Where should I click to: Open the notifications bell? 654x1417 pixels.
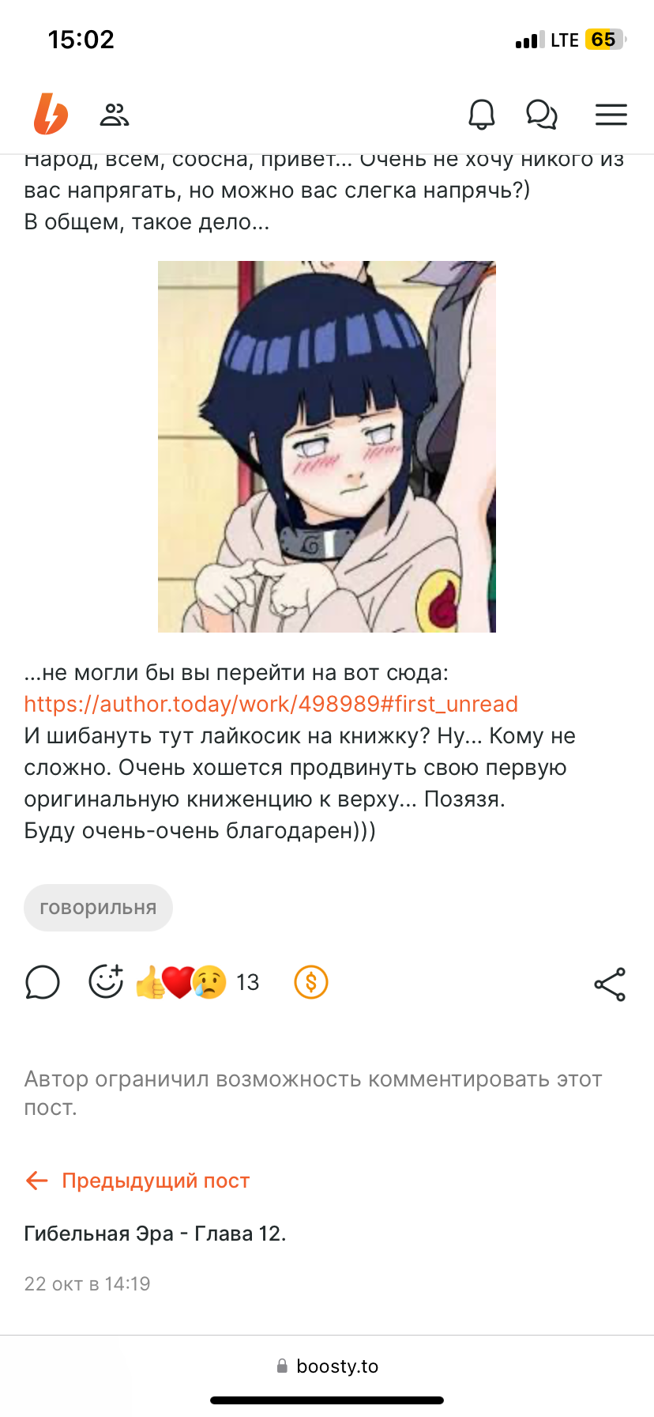click(482, 115)
